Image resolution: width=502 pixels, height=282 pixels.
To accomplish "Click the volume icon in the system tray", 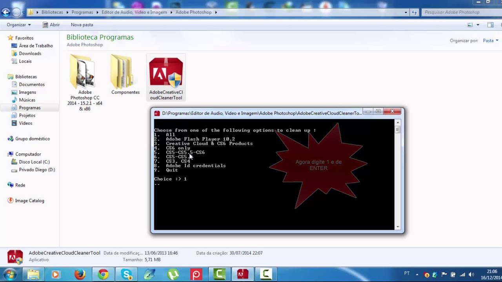I will 471,275.
